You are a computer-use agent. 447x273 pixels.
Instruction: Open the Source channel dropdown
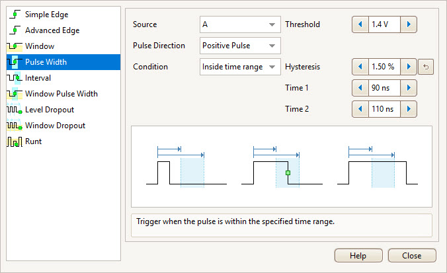[x=240, y=25]
